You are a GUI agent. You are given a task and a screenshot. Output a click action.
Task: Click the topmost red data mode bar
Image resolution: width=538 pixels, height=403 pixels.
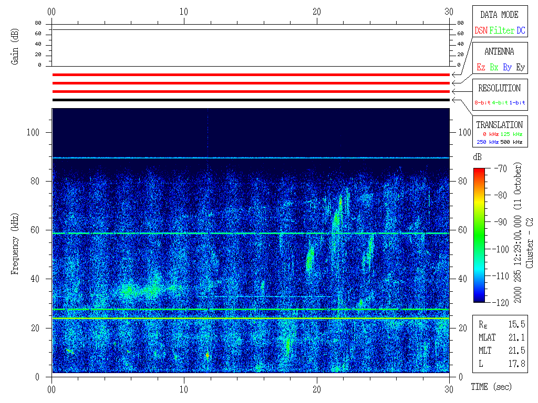point(251,75)
